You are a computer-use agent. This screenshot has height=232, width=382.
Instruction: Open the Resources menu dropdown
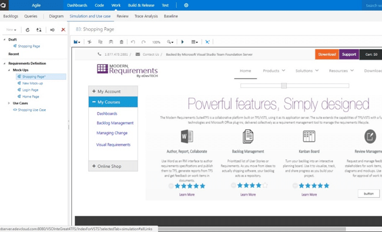tap(341, 70)
